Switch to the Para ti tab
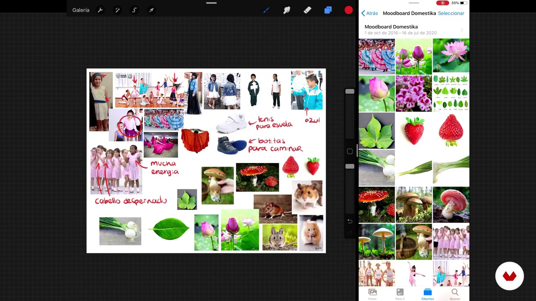This screenshot has height=301, width=536. coord(400,294)
